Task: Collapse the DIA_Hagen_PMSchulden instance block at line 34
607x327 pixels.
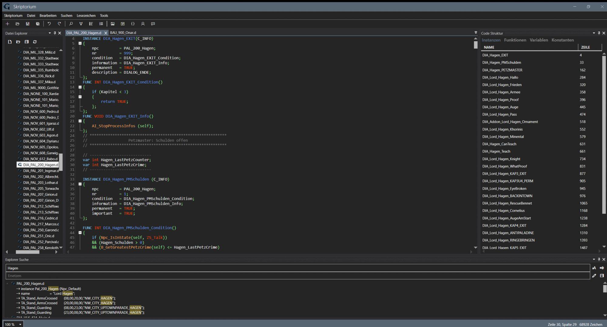Action: click(80, 184)
